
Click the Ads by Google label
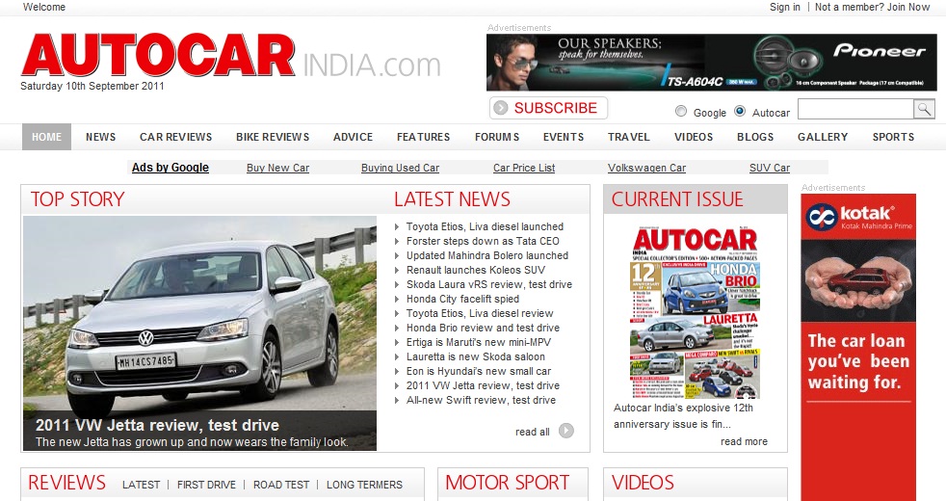click(171, 168)
